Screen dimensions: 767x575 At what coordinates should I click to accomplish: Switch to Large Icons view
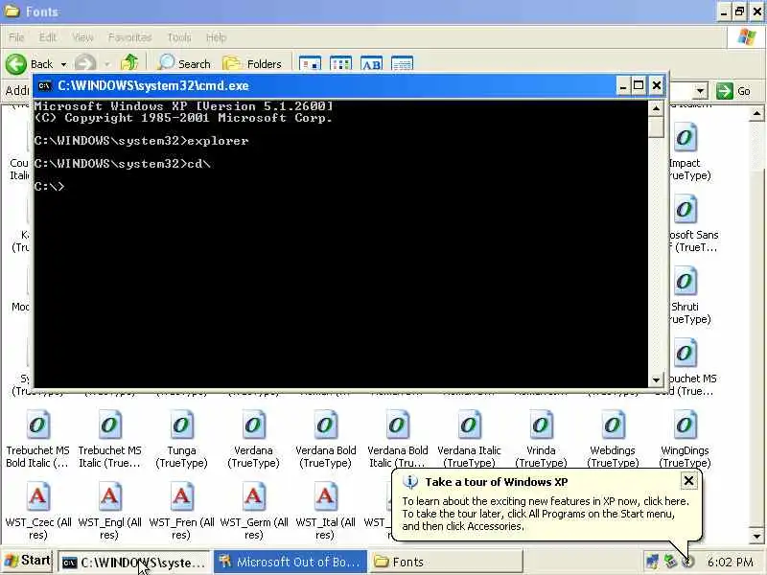tap(310, 64)
